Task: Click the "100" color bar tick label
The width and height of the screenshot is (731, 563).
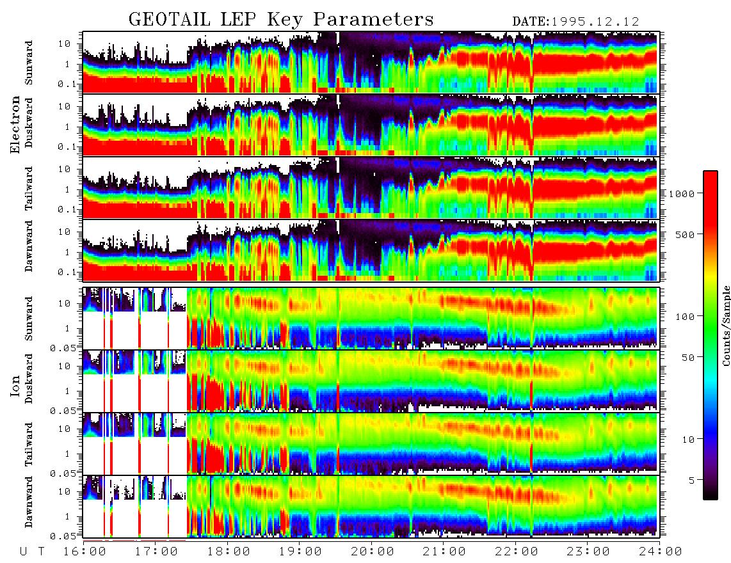Action: pyautogui.click(x=685, y=317)
